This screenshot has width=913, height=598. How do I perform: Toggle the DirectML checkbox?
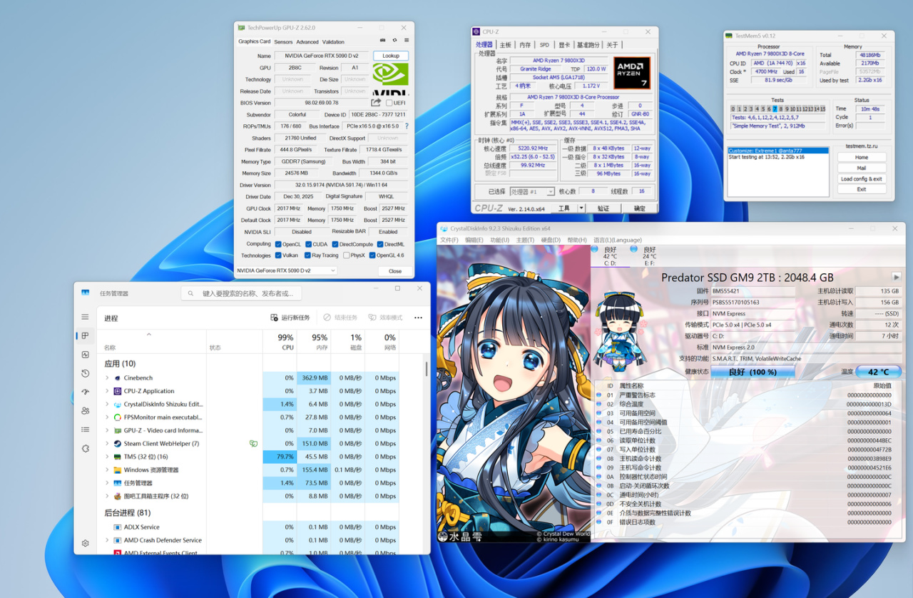tap(379, 244)
